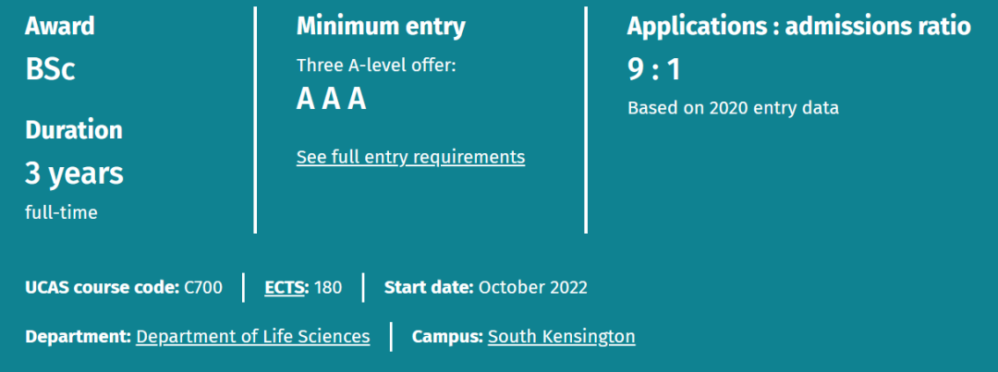Click the Applications : admissions ratio heading
Viewport: 998px width, 372px height.
coord(798,27)
